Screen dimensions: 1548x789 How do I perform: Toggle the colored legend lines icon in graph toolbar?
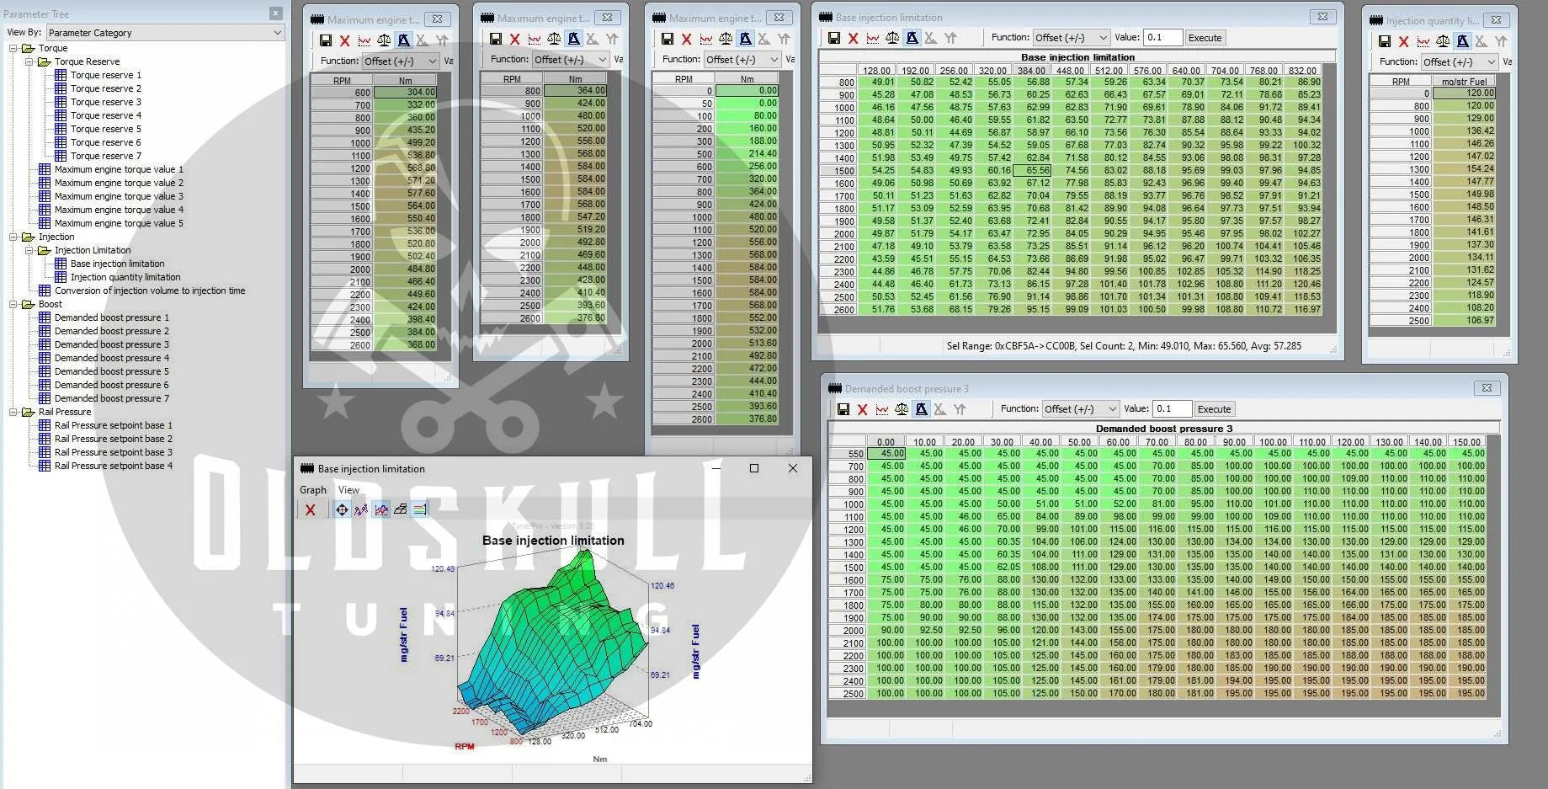pyautogui.click(x=420, y=509)
